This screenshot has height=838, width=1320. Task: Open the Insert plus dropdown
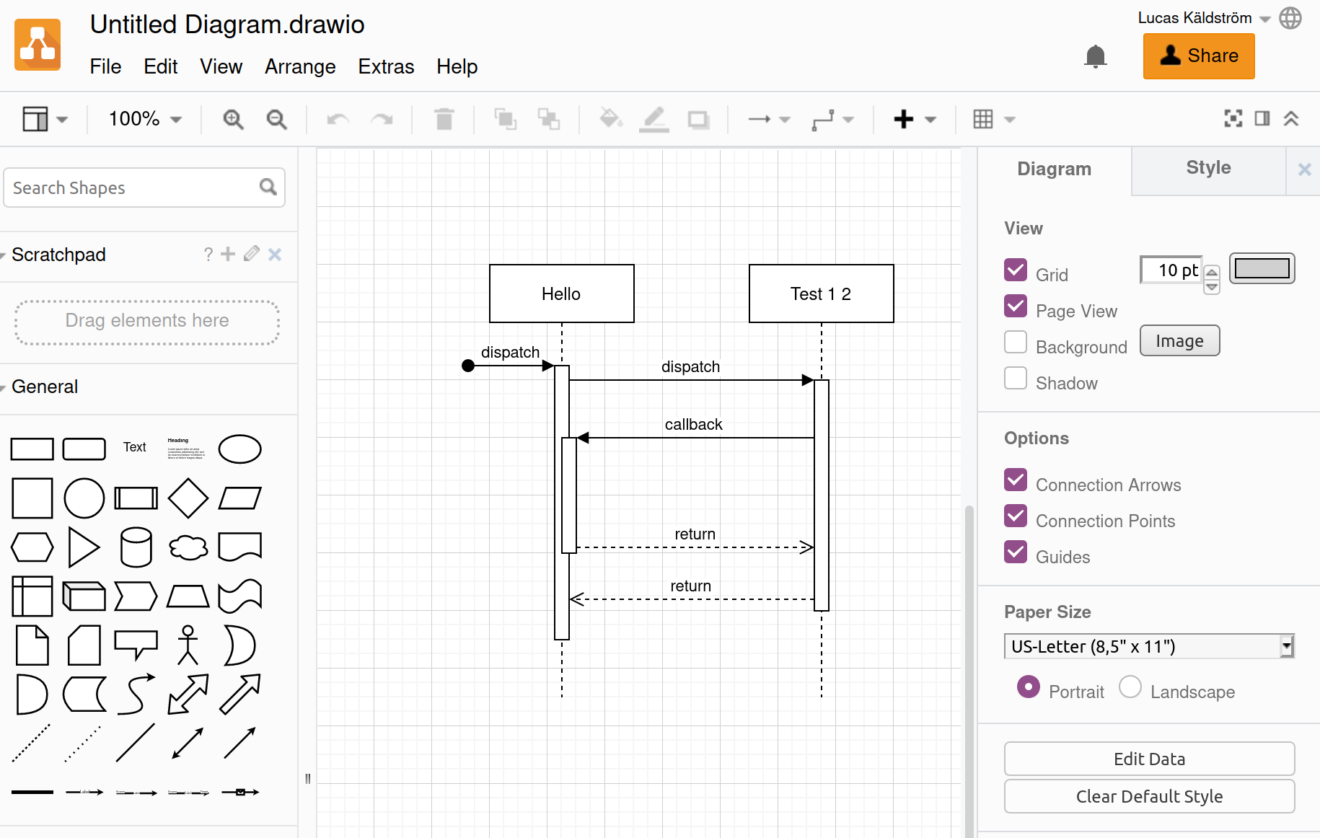[x=914, y=119]
